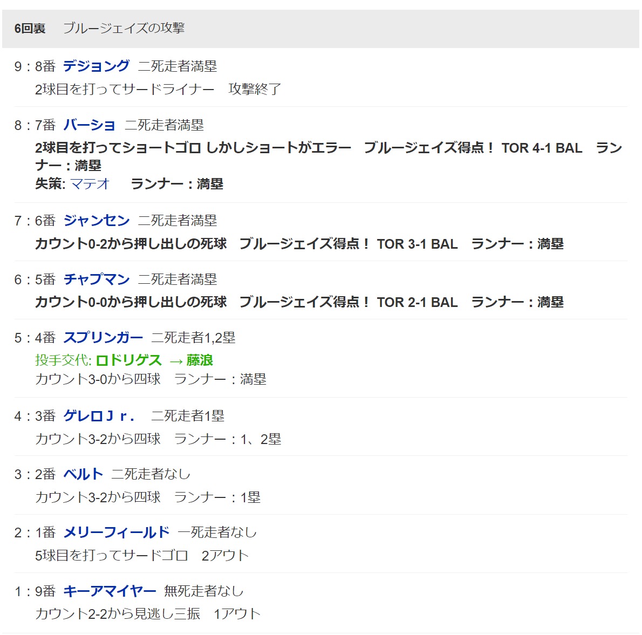This screenshot has height=635, width=642.
Task: Open player link スプリンガー
Action: point(103,338)
